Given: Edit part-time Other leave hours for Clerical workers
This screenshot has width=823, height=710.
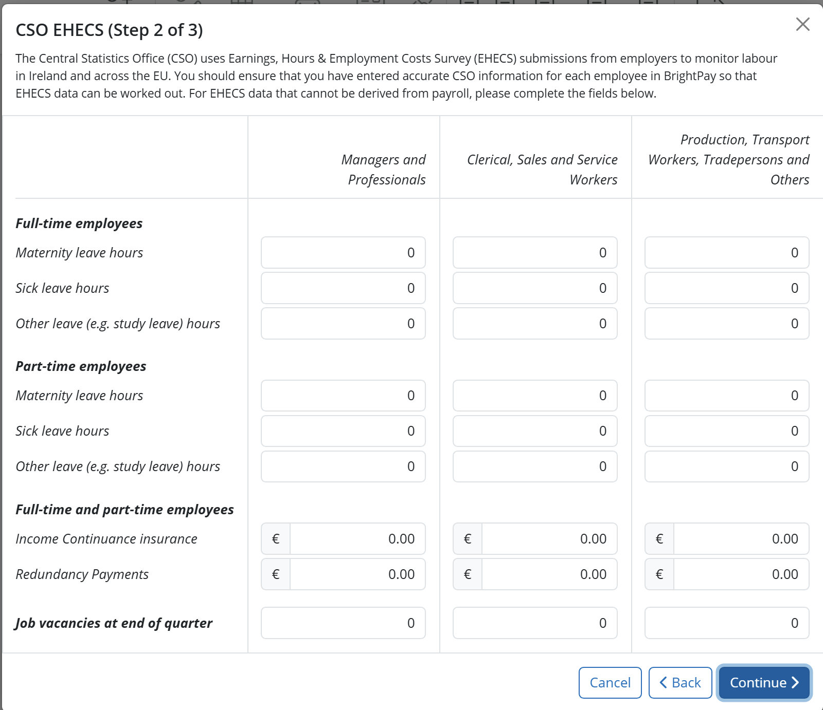Looking at the screenshot, I should click(x=535, y=466).
